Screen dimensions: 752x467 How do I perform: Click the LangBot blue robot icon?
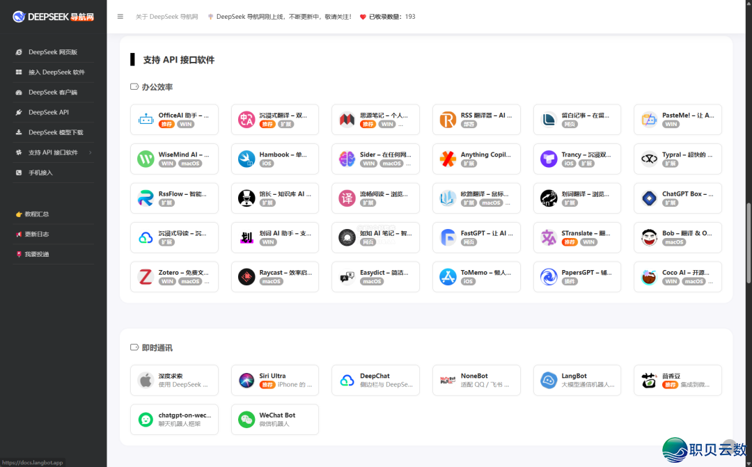pos(549,380)
